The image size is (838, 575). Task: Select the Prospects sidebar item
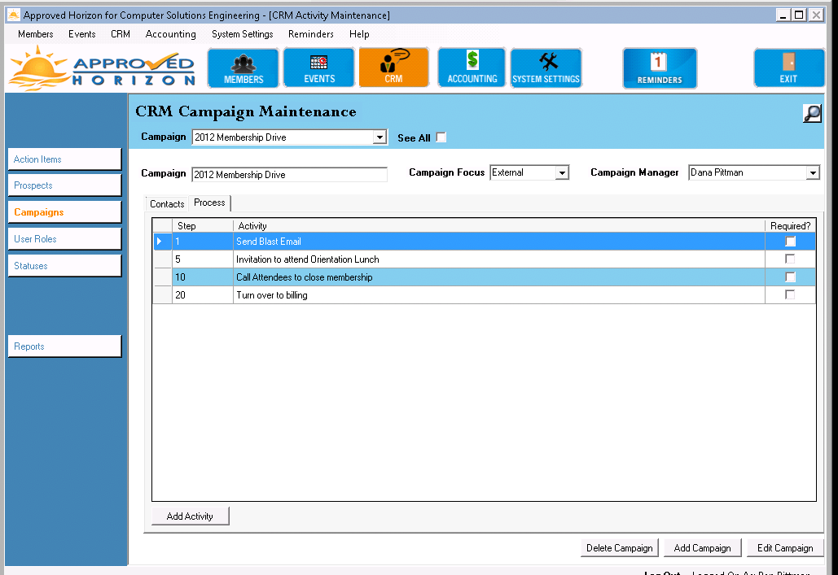pos(64,185)
